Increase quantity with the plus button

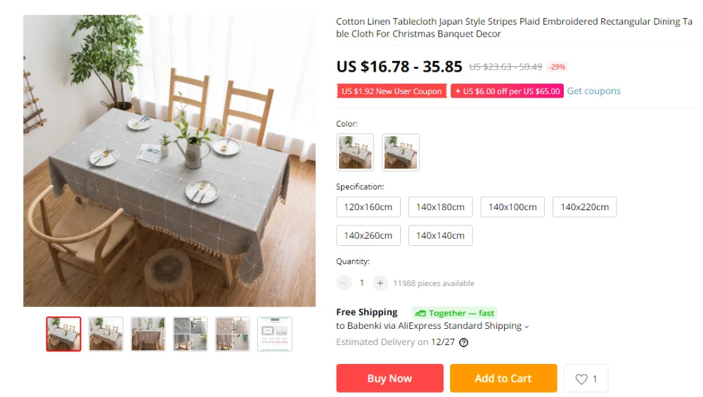click(x=380, y=283)
